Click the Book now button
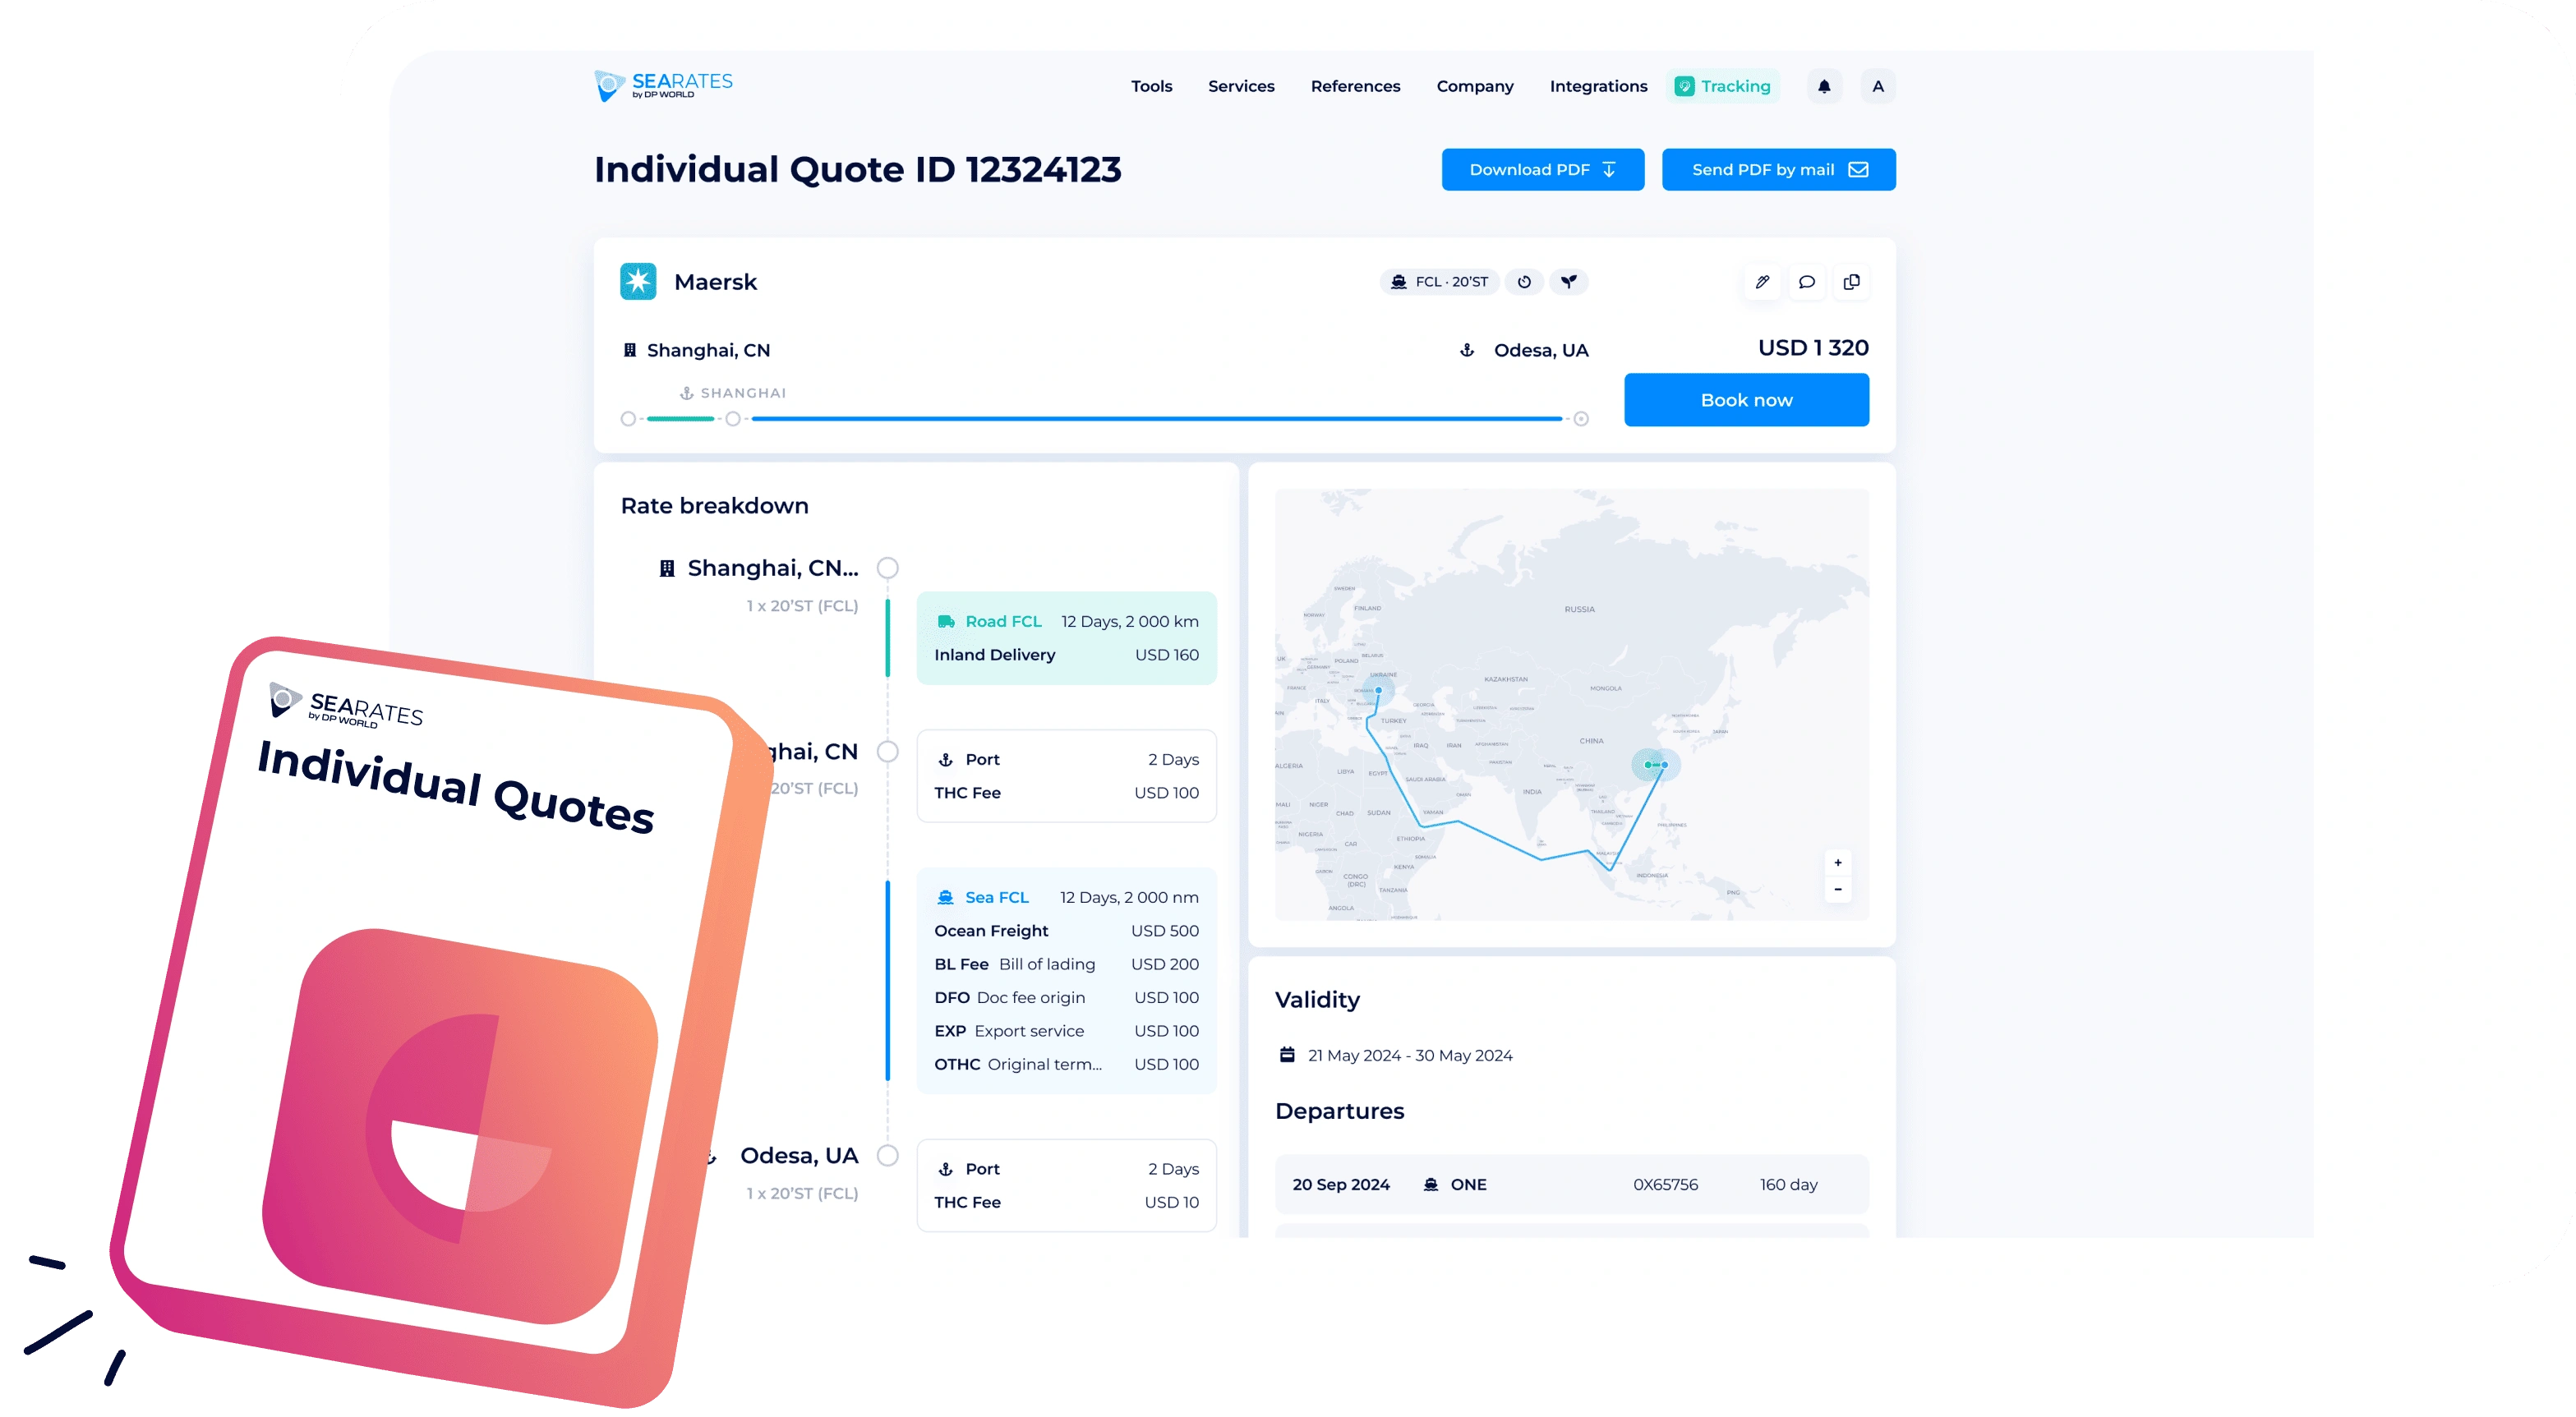The height and width of the screenshot is (1417, 2576). pyautogui.click(x=1746, y=400)
